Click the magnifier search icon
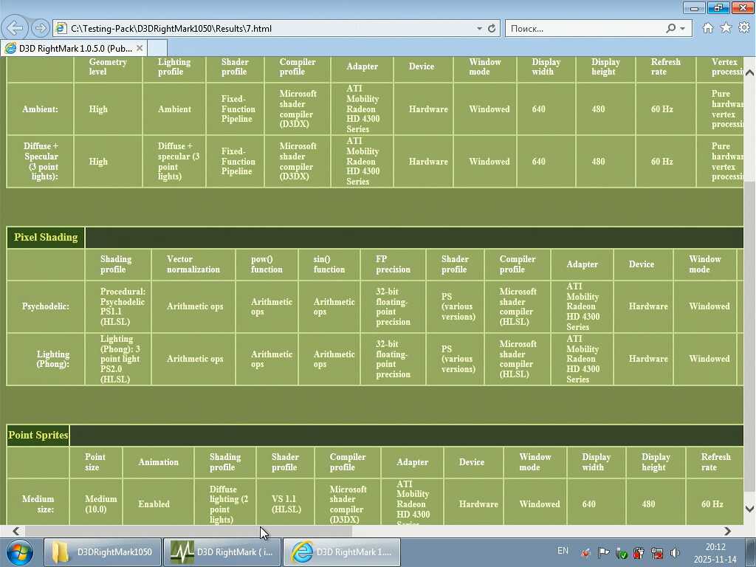Screen dimensions: 756x567 click(670, 29)
